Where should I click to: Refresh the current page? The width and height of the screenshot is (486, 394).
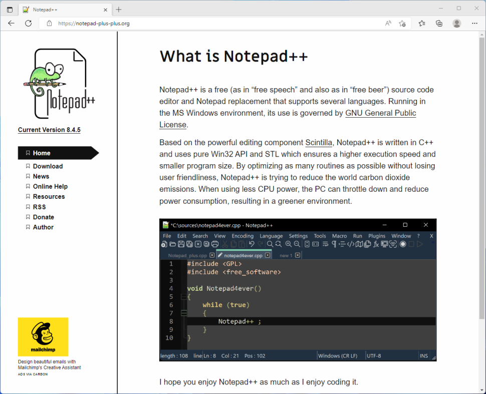click(x=28, y=23)
